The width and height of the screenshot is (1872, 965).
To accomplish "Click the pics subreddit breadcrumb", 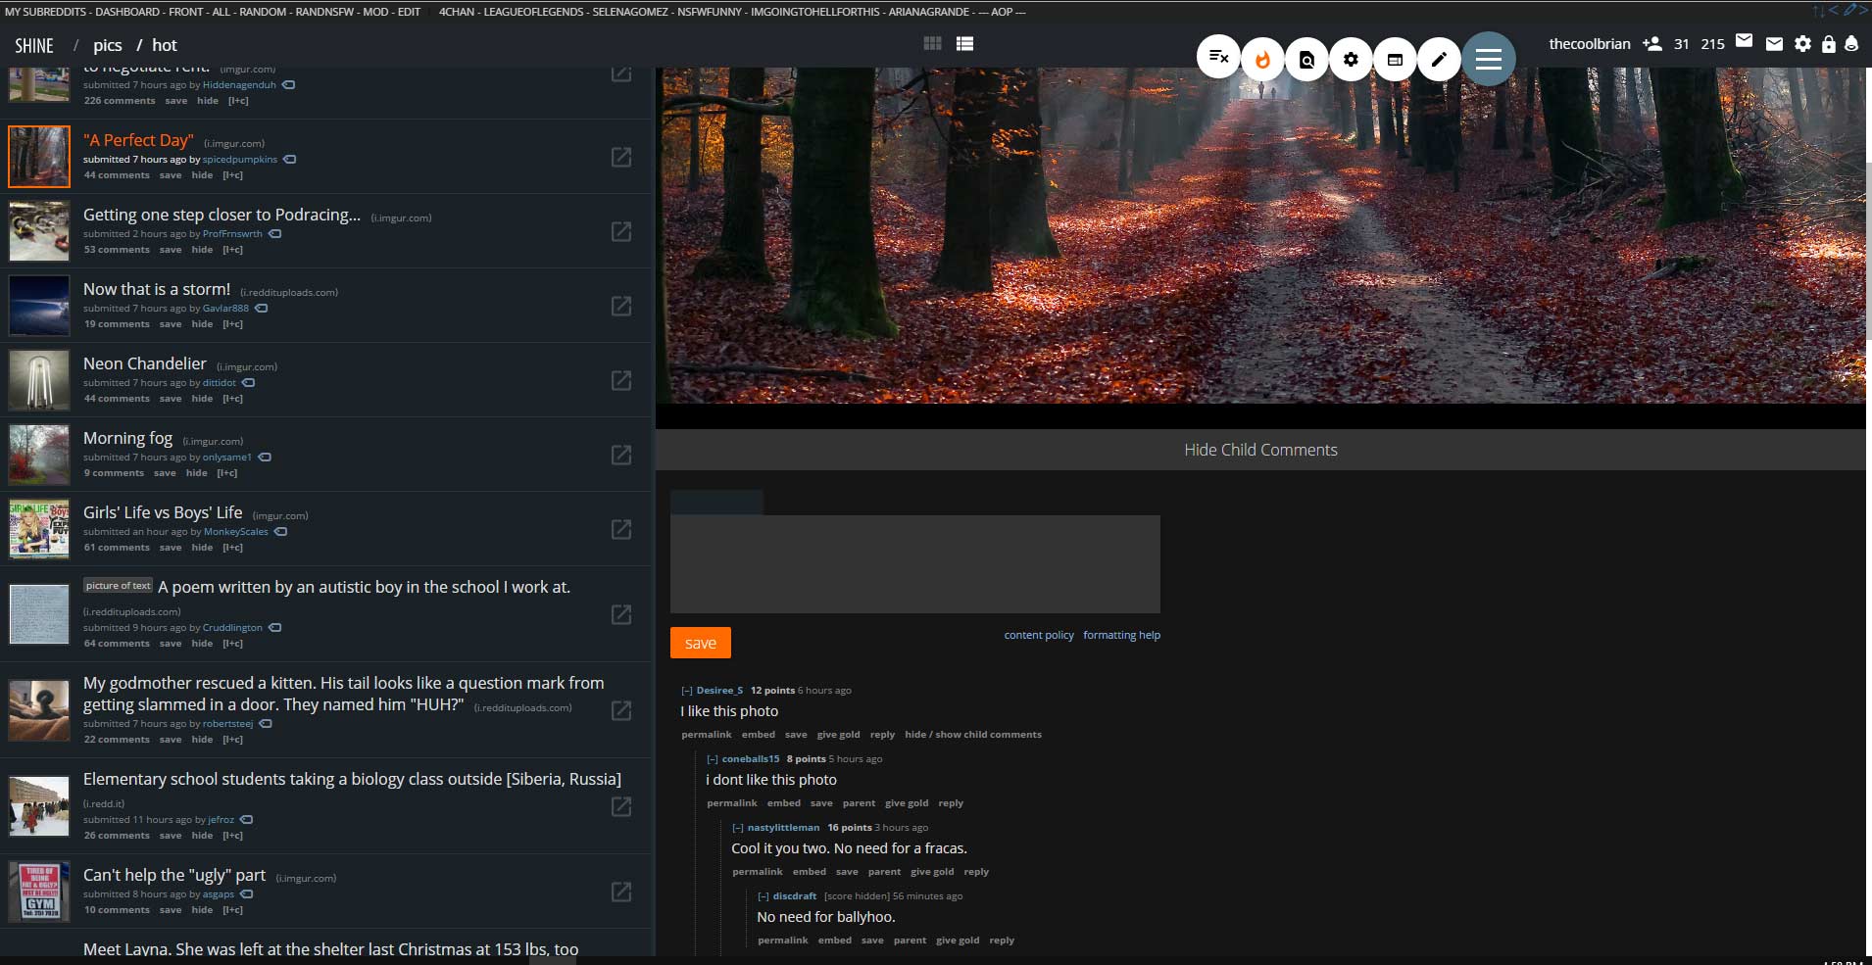I will pos(108,45).
